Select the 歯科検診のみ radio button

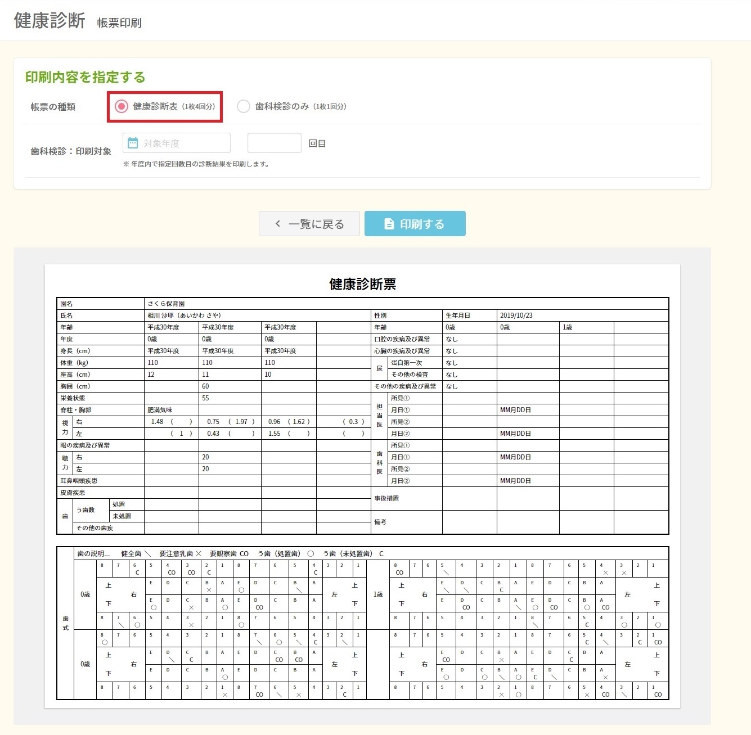click(244, 106)
